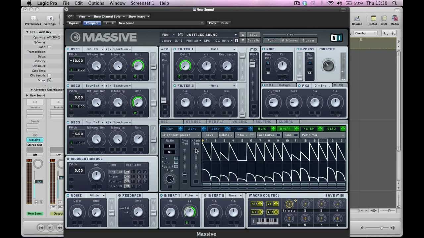The height and width of the screenshot is (238, 424).
Task: Click SAVE MIDI in Macro Control
Action: [x=335, y=195]
